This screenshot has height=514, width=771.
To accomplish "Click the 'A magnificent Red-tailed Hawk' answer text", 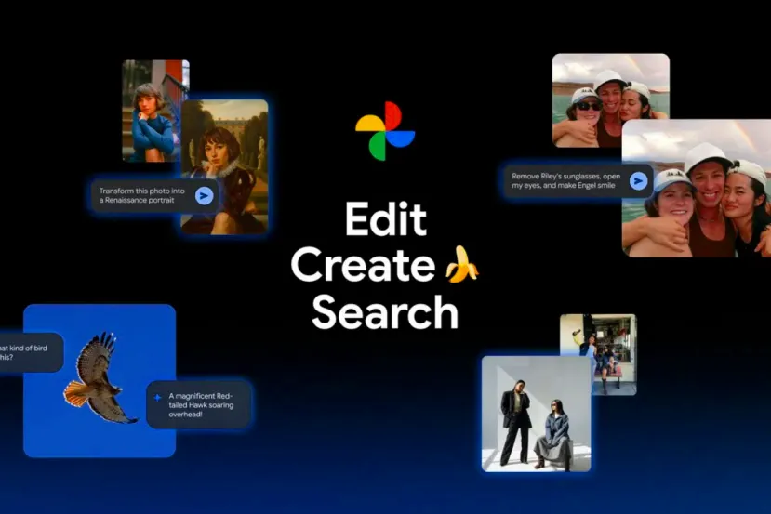I will [201, 405].
